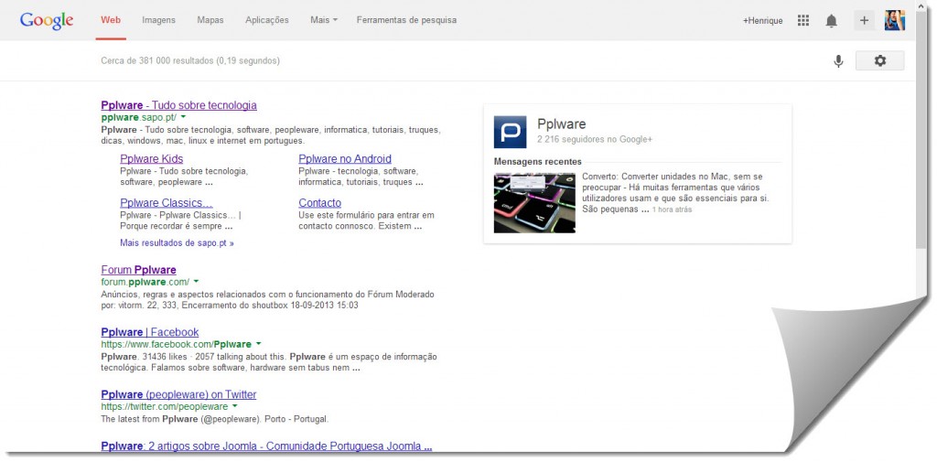Click the Google logo
The image size is (937, 462).
[46, 20]
